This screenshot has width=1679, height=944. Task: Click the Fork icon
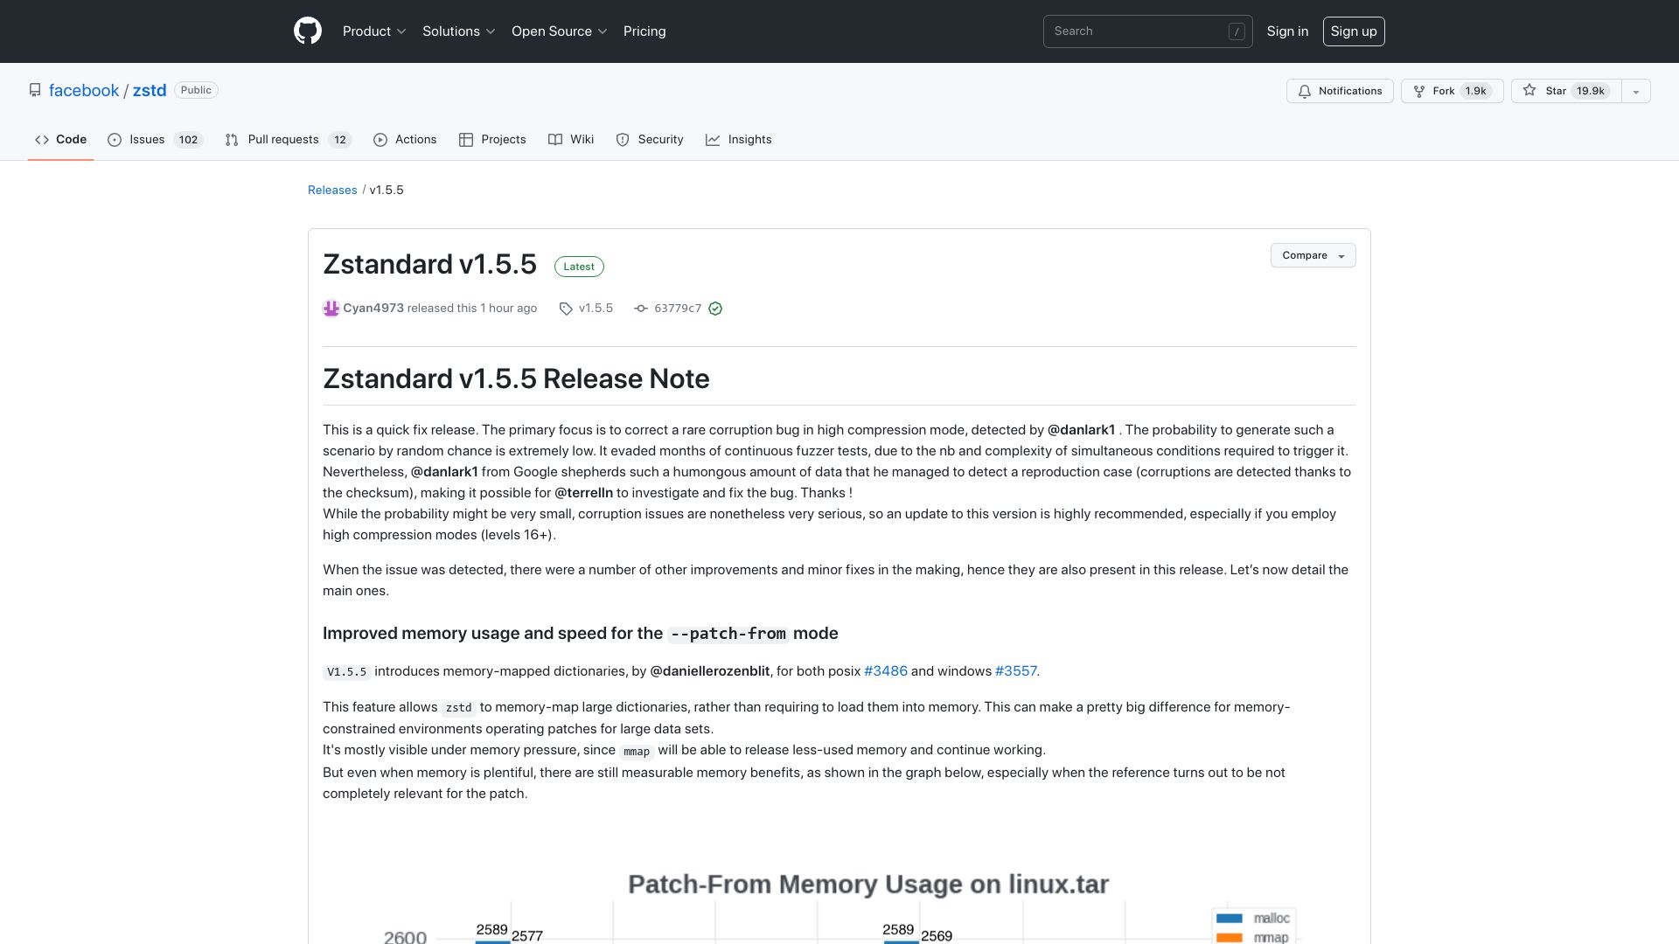point(1419,91)
